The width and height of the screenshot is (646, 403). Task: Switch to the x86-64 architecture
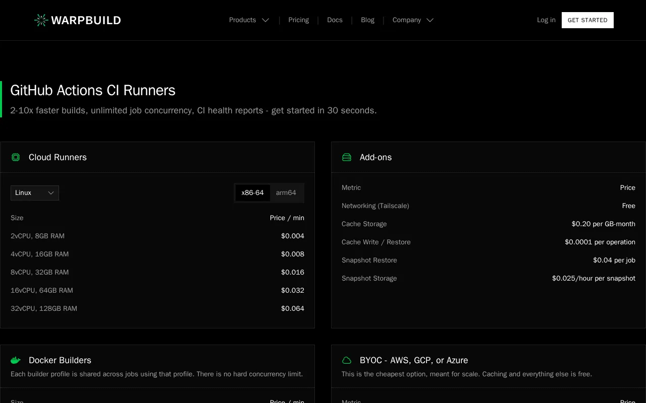[x=253, y=193]
